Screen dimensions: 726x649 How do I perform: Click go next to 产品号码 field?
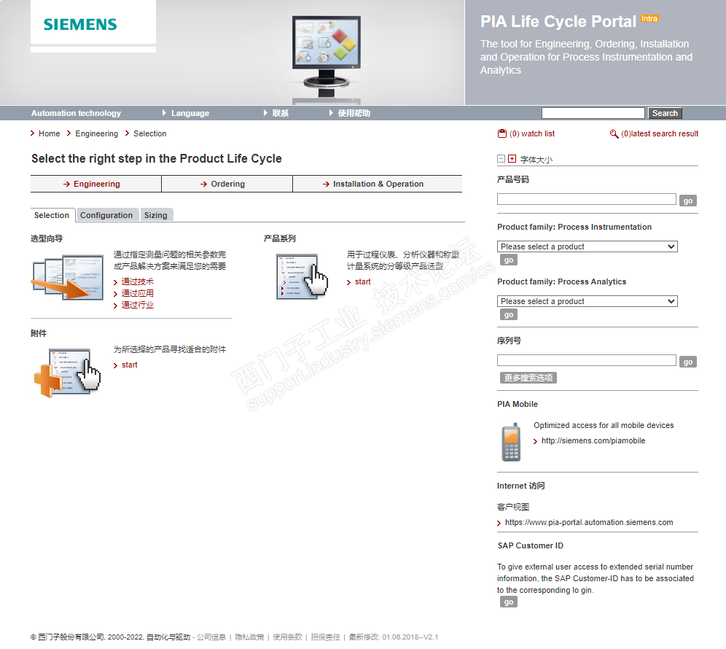[x=688, y=201]
